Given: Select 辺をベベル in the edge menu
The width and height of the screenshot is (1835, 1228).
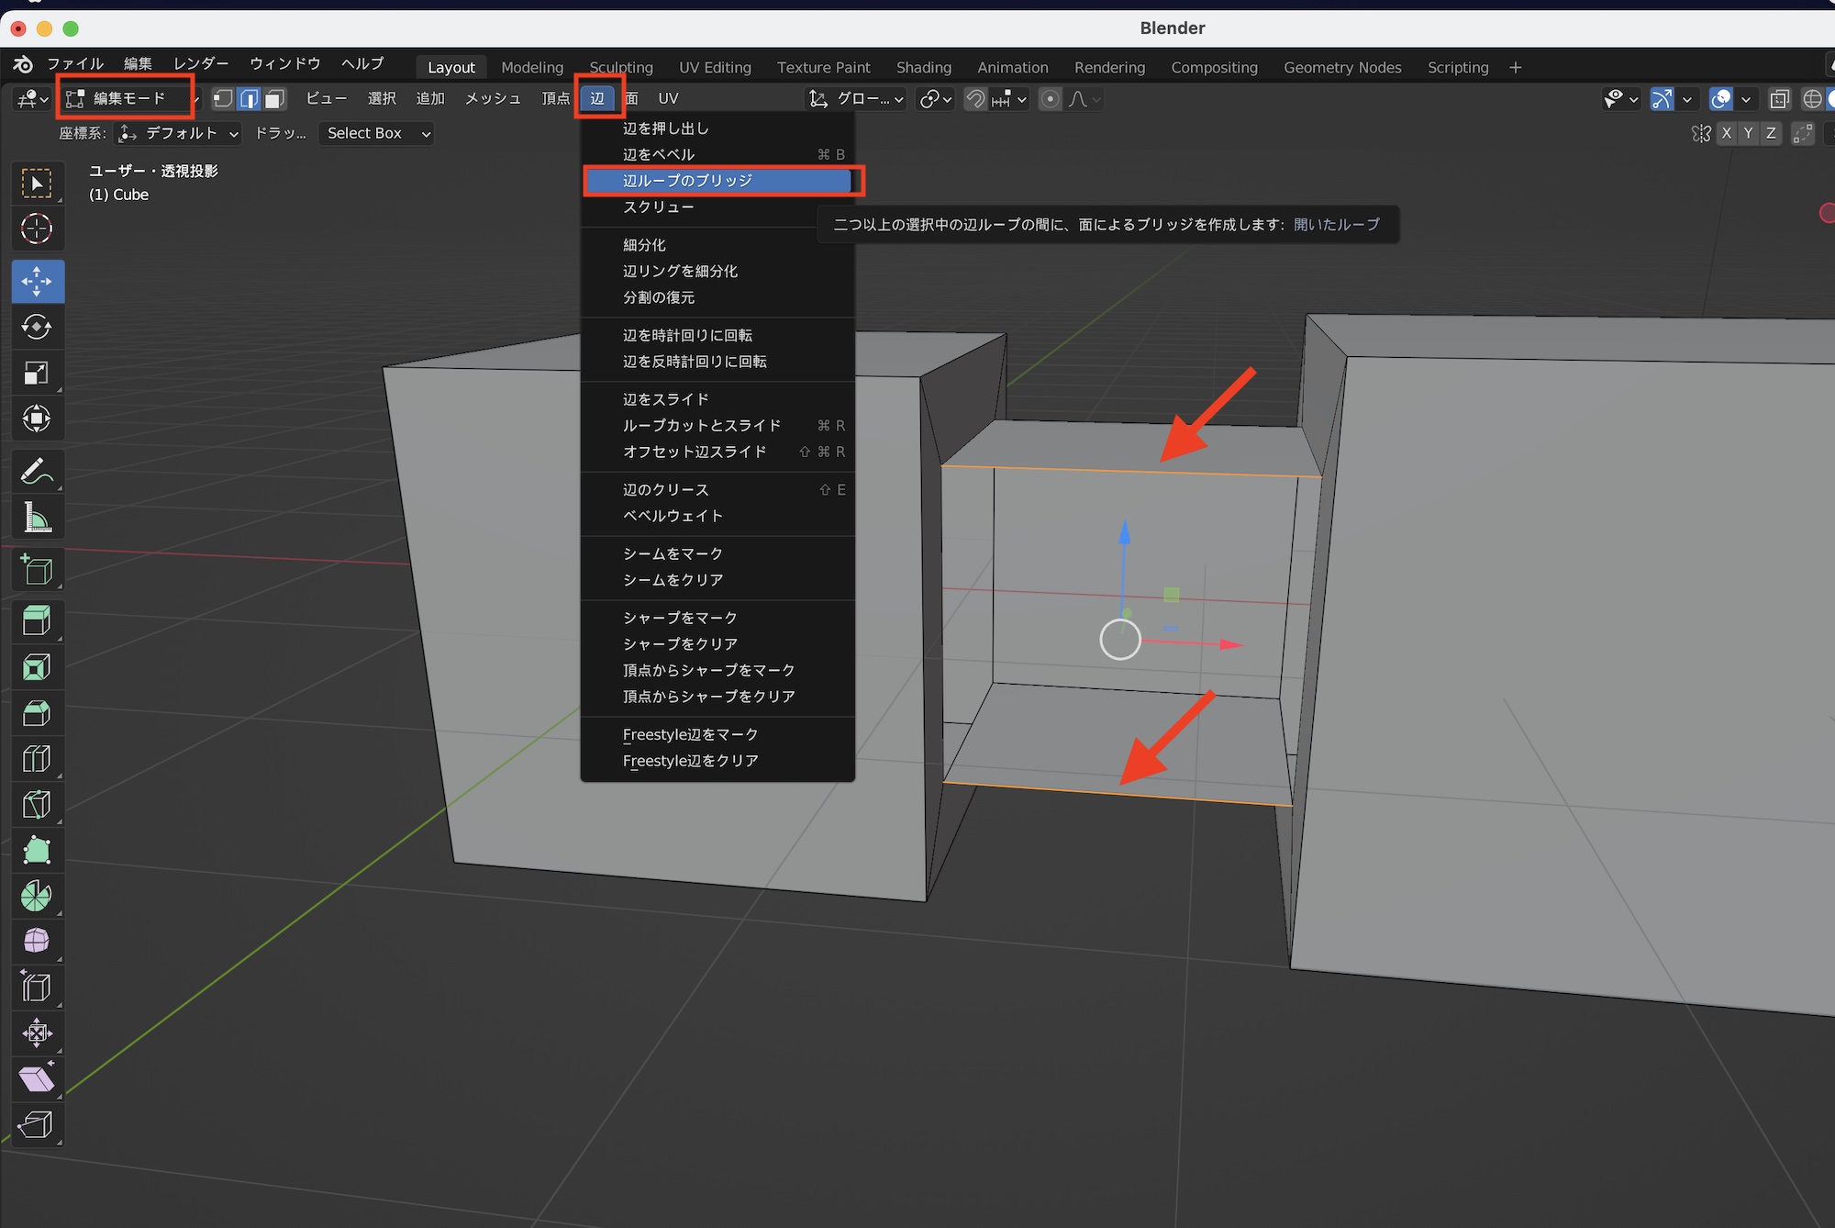Looking at the screenshot, I should 659,154.
